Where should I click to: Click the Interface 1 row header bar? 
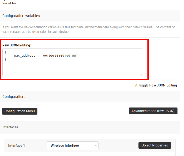[x=118, y=146]
